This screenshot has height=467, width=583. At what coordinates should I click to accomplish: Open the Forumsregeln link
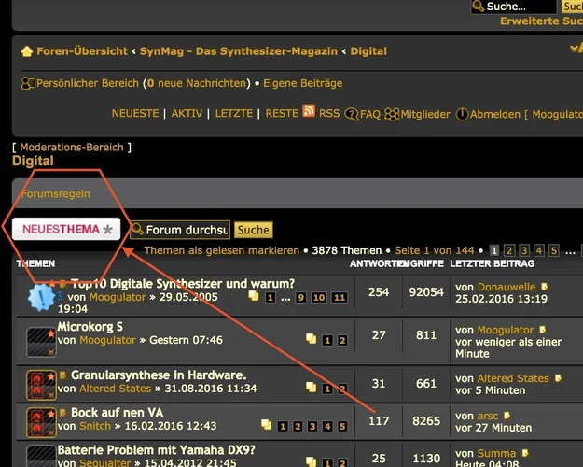pyautogui.click(x=56, y=193)
